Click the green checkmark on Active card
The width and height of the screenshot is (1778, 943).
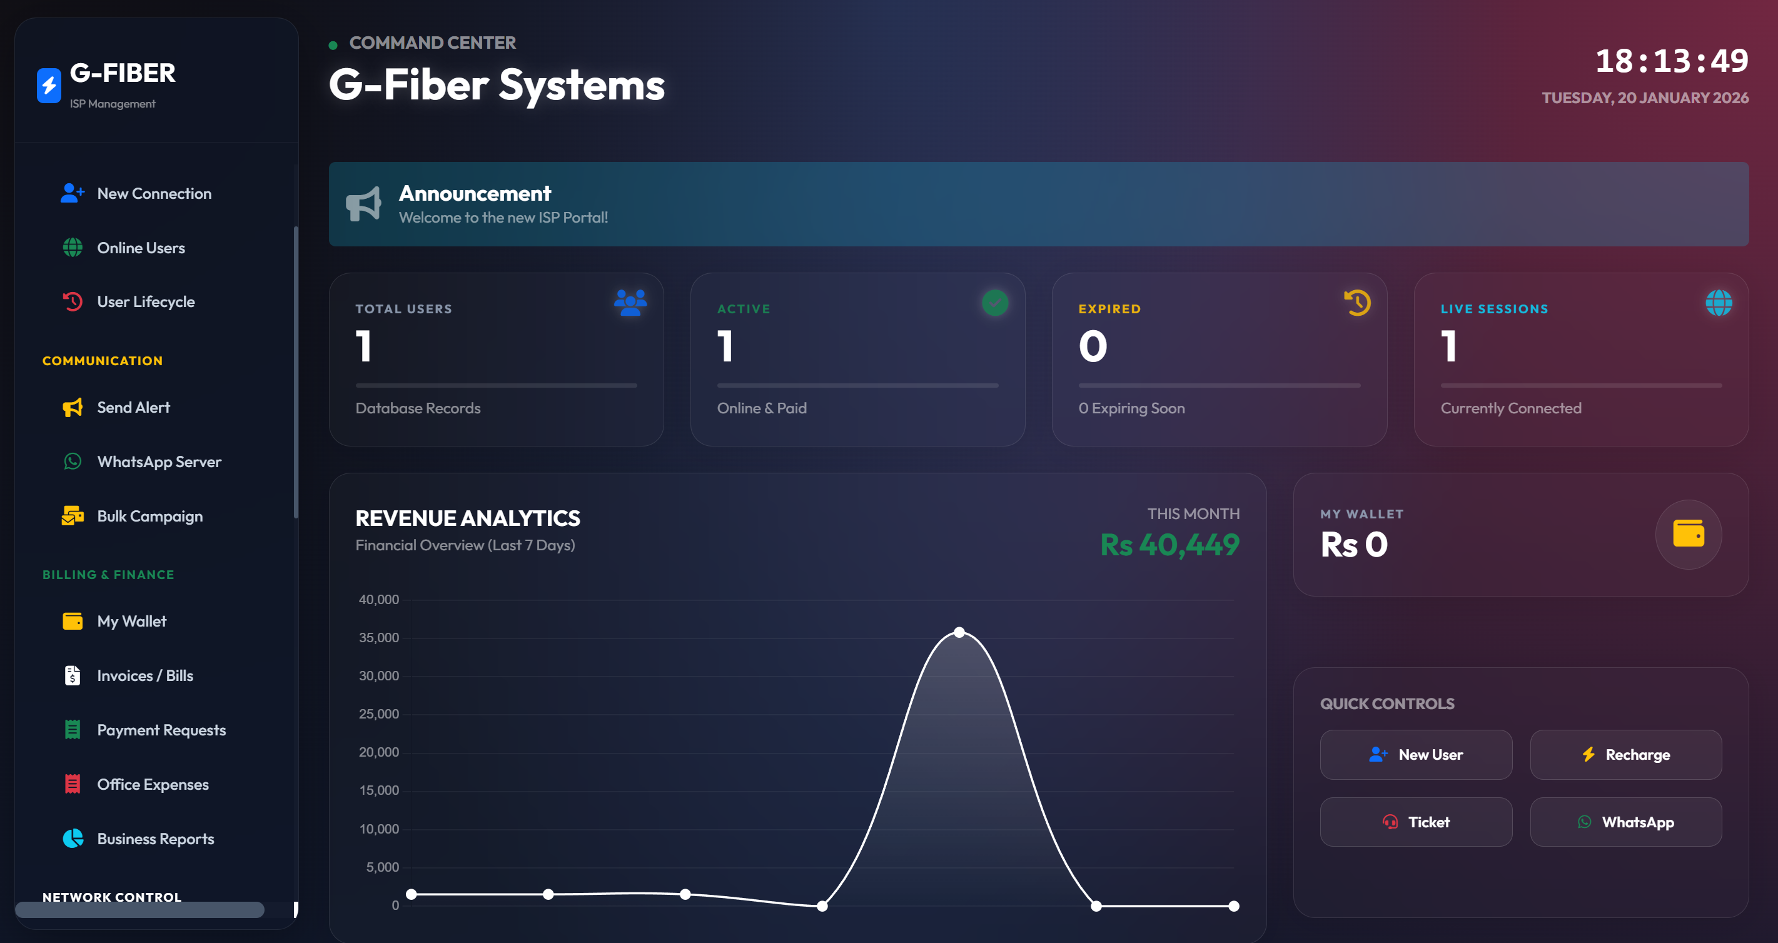tap(994, 303)
